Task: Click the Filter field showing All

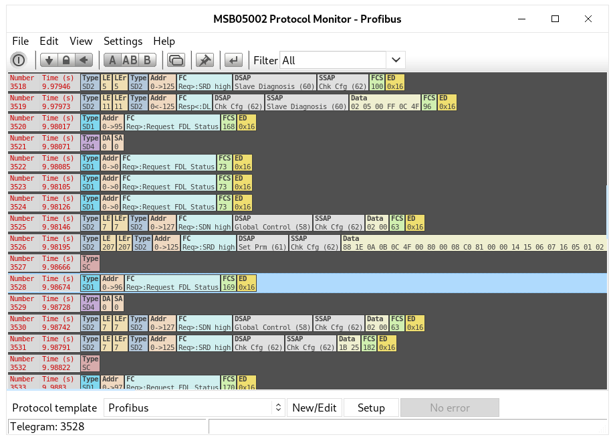Action: (x=333, y=60)
